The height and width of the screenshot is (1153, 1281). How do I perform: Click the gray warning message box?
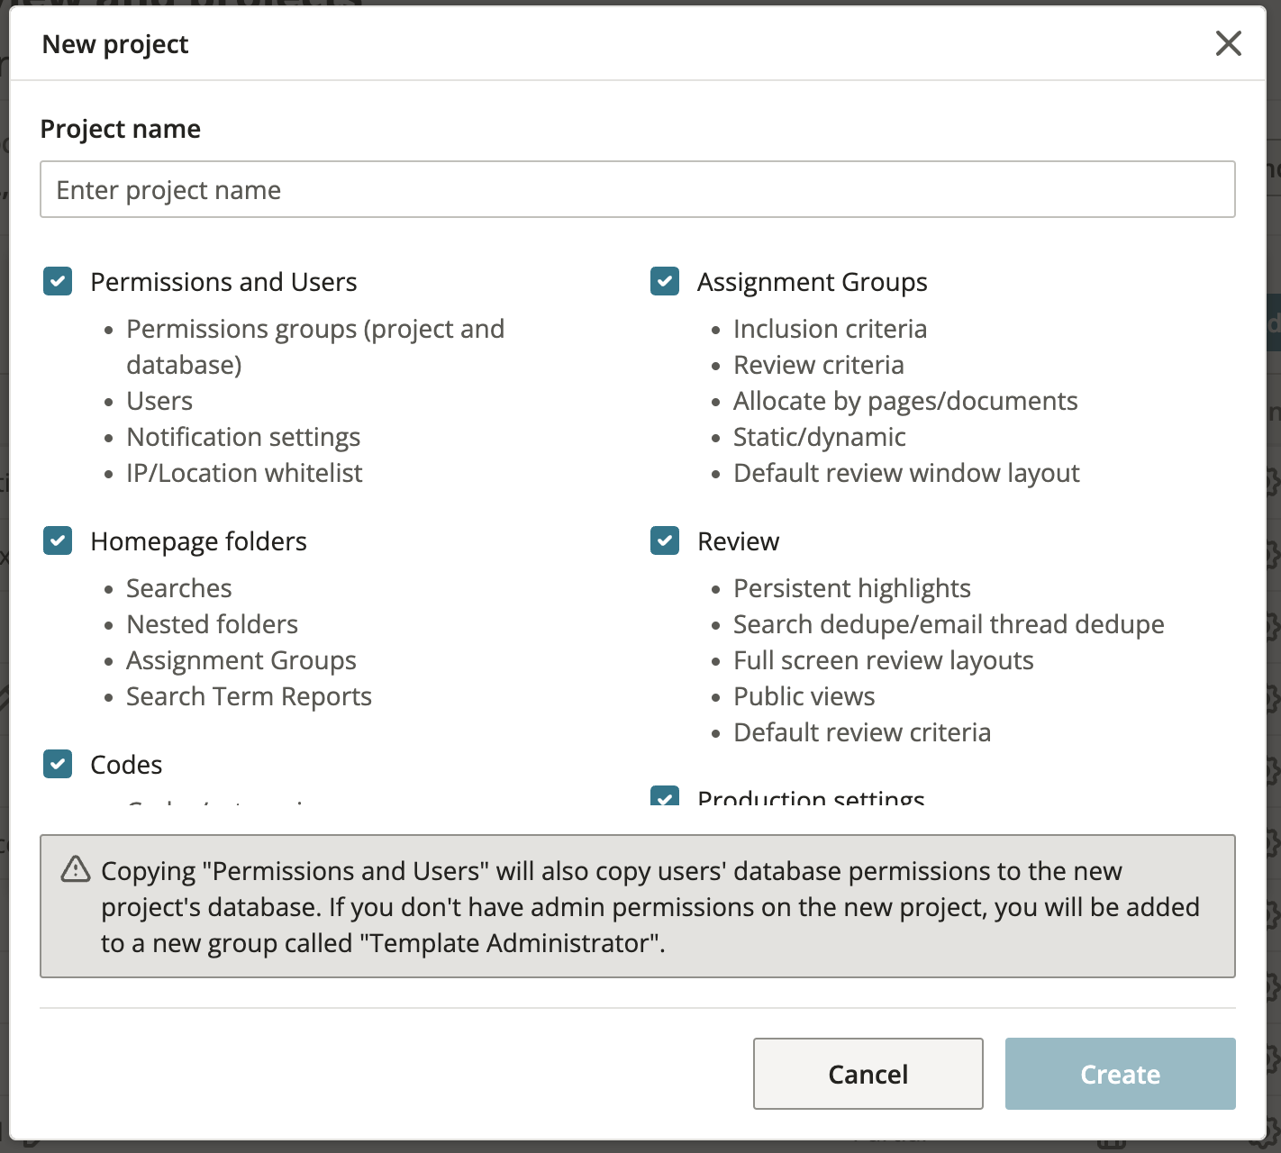point(637,906)
